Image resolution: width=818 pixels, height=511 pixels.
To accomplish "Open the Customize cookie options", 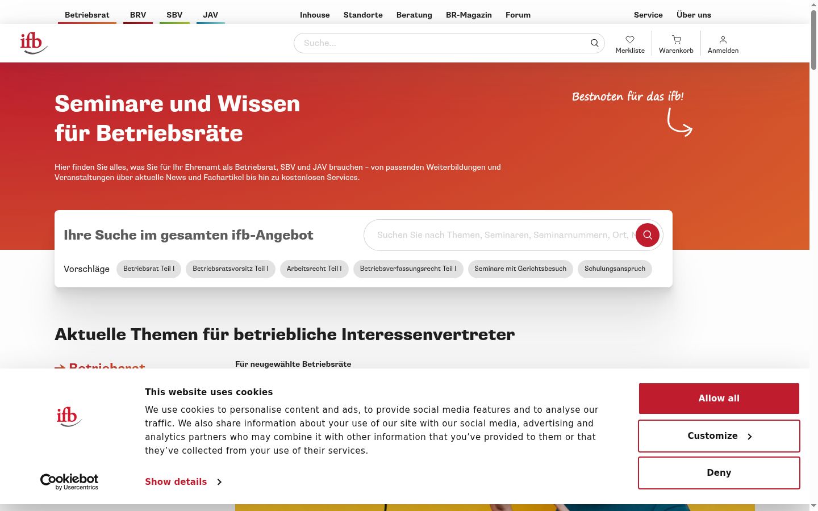I will [x=719, y=436].
